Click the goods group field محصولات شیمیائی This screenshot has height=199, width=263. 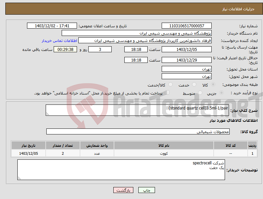click(138, 131)
